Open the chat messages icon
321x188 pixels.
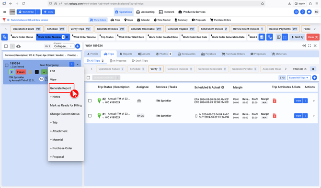(x=309, y=12)
